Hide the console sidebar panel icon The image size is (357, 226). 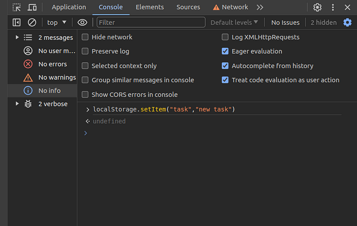[x=17, y=22]
